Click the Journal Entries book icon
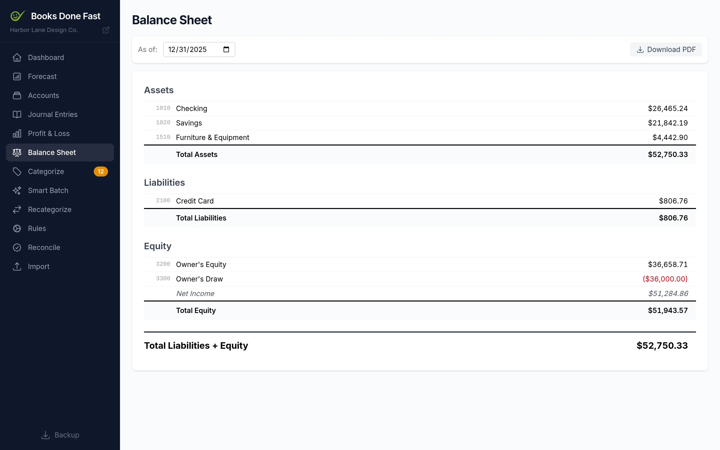The height and width of the screenshot is (450, 720). 17,114
